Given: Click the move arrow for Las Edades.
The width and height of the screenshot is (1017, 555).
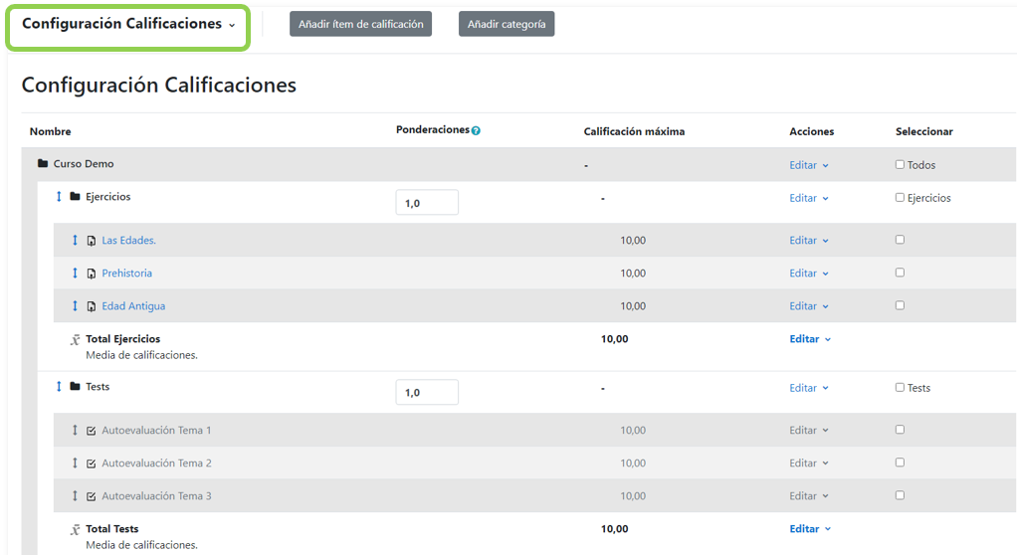Looking at the screenshot, I should click(x=75, y=240).
